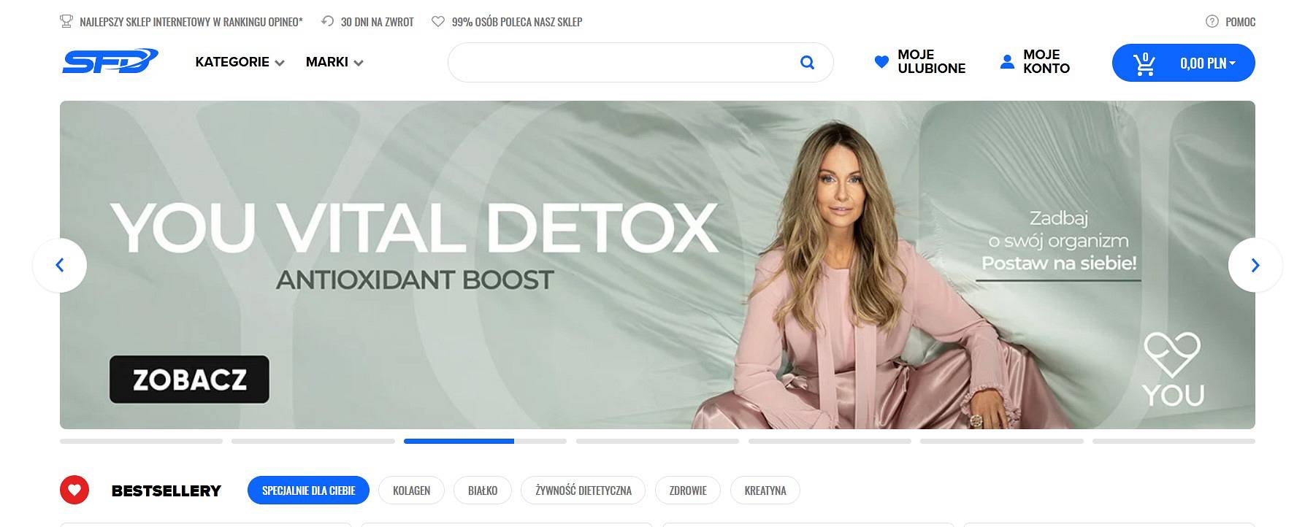Expand the Marki menu
The height and width of the screenshot is (527, 1305).
(334, 62)
